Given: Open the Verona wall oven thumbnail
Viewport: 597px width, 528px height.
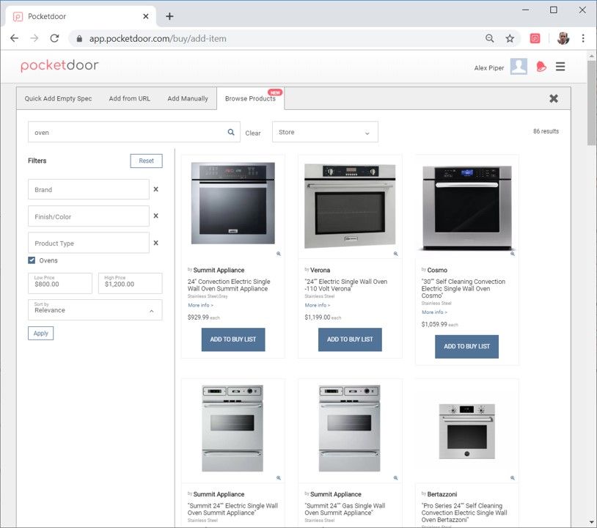Looking at the screenshot, I should [350, 205].
